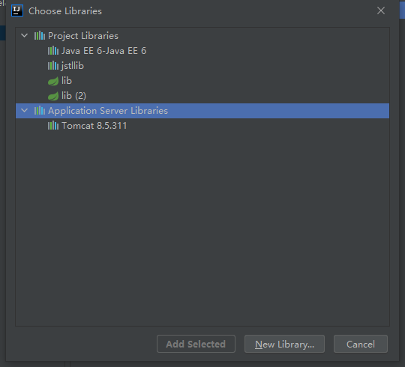405x367 pixels.
Task: Cancel the Choose Libraries dialog
Action: tap(361, 344)
